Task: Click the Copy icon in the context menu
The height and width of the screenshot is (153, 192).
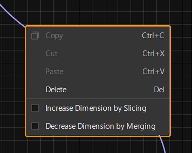Action: coord(35,36)
